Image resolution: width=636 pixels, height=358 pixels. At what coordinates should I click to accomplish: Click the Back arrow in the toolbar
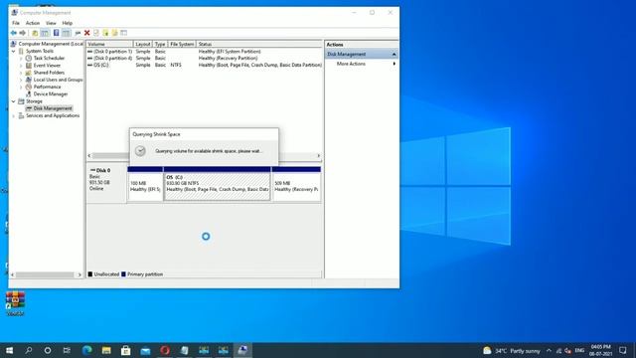(14, 33)
